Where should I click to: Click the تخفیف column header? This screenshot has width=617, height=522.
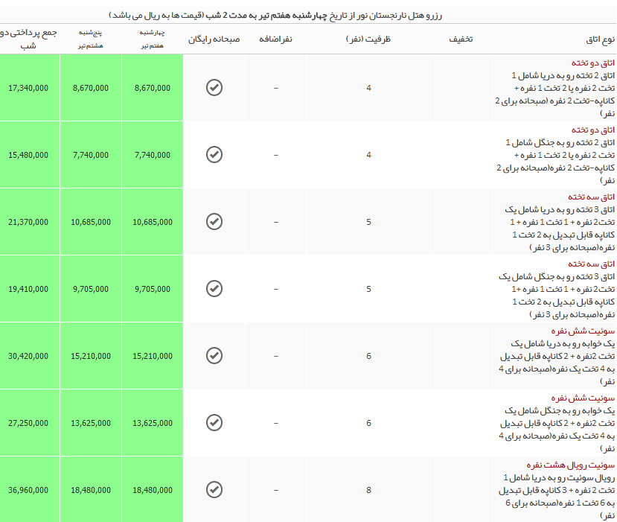point(461,39)
